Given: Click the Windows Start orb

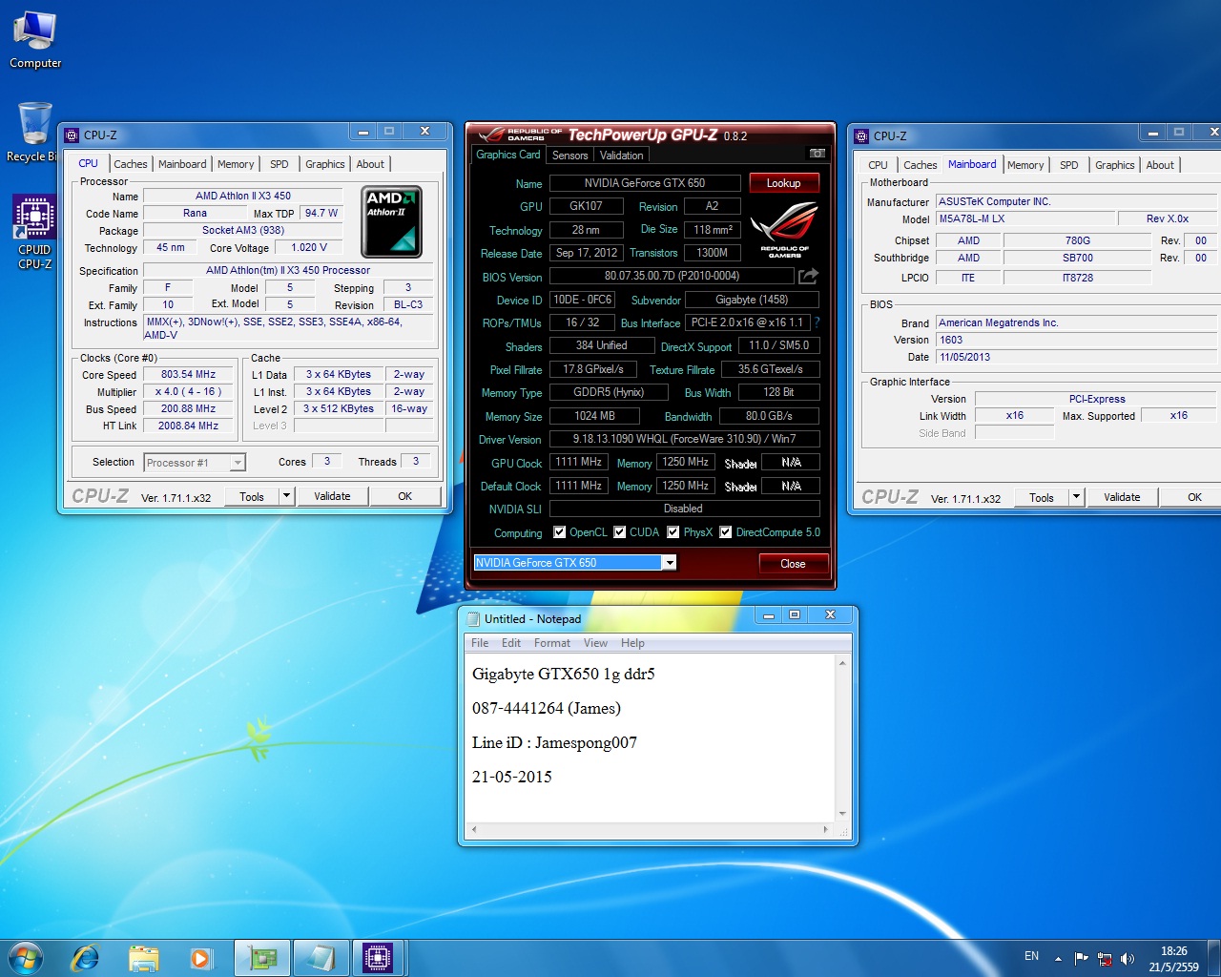Looking at the screenshot, I should coord(26,958).
